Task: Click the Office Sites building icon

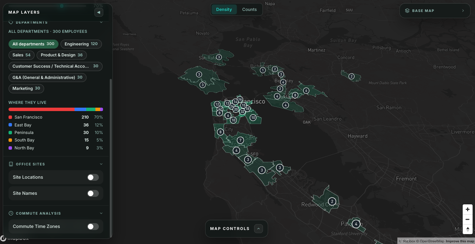Action: (x=11, y=164)
